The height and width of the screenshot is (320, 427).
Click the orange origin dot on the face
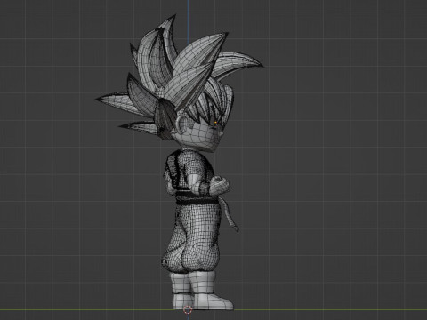[x=215, y=122]
